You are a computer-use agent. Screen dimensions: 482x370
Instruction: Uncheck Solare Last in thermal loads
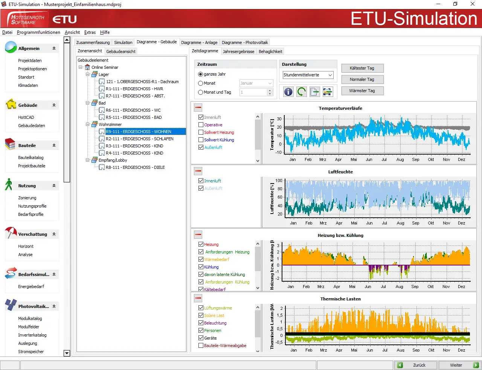201,315
